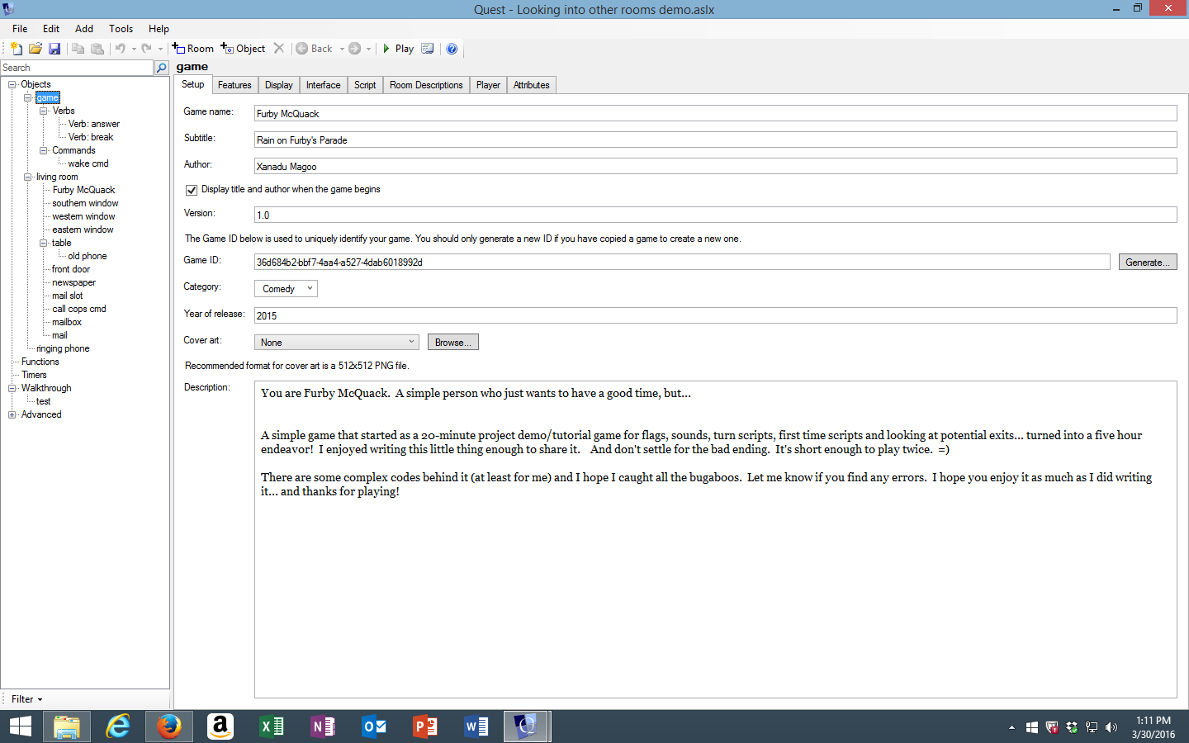Viewport: 1189px width, 743px height.
Task: Open the Help icon on the toolbar
Action: click(452, 49)
